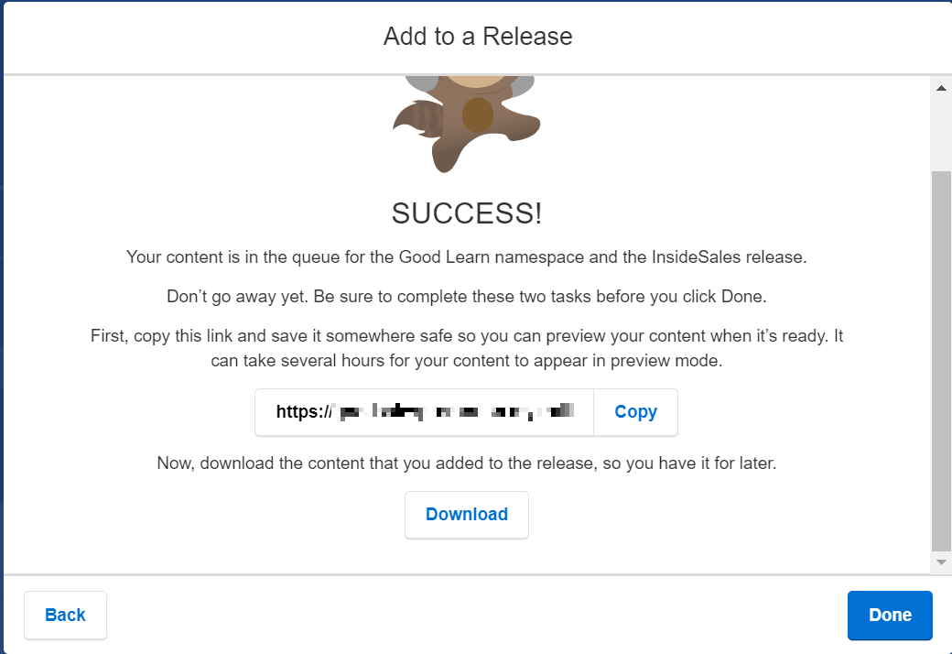
Task: Click the scrollbar up arrow
Action: pos(941,89)
